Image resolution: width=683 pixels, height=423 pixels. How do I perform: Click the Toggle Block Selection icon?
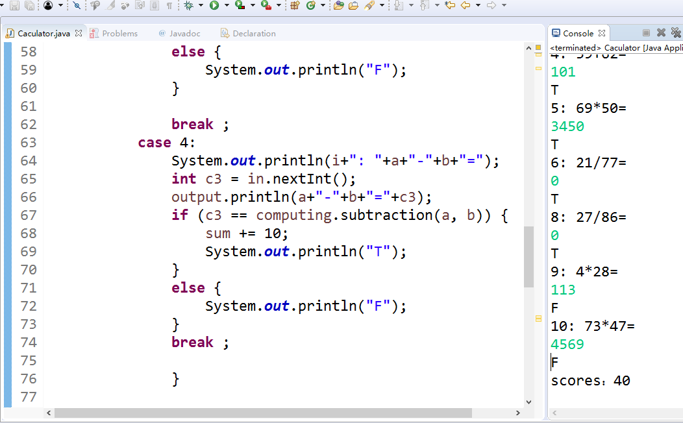[x=155, y=5]
